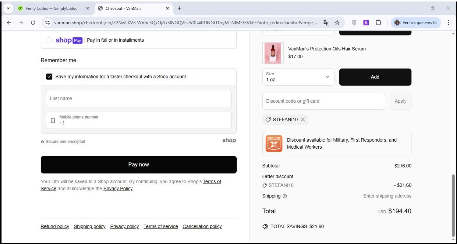Screen dimensions: 457x244
Task: Close the Checkout VanMan tab
Action: click(167, 8)
